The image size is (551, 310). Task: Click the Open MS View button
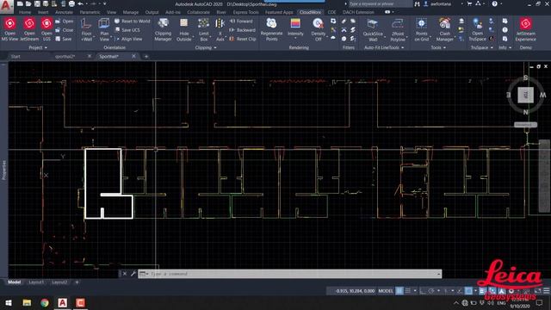click(x=9, y=29)
